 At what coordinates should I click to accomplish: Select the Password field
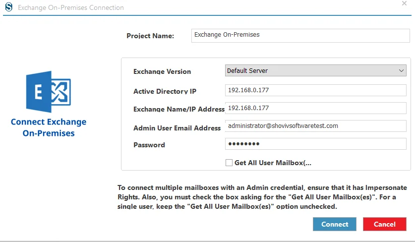point(315,144)
